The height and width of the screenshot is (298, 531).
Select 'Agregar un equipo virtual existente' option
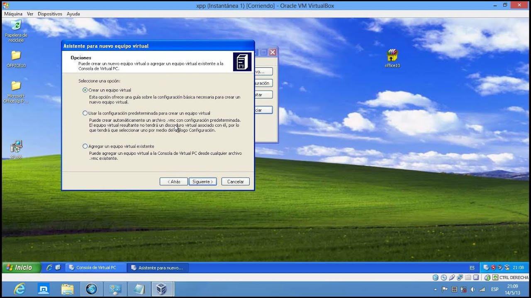[85, 146]
